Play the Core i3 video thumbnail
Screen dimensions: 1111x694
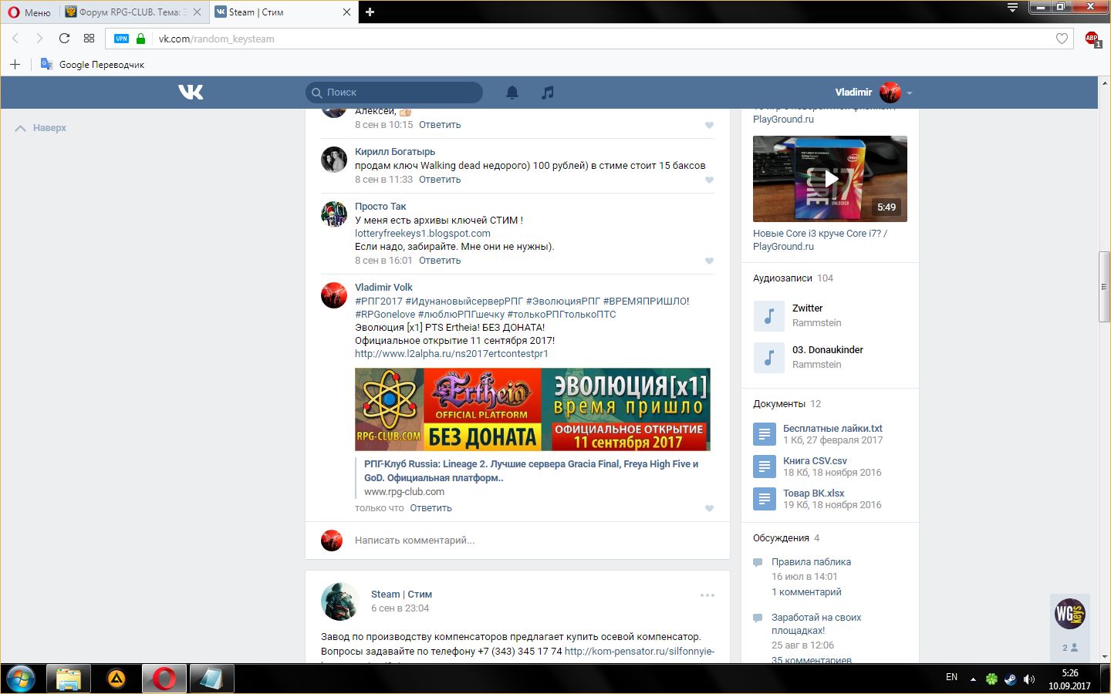tap(830, 179)
